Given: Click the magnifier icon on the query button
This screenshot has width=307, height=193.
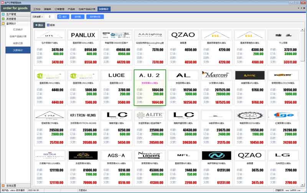Looking at the screenshot, I should pos(60,17).
